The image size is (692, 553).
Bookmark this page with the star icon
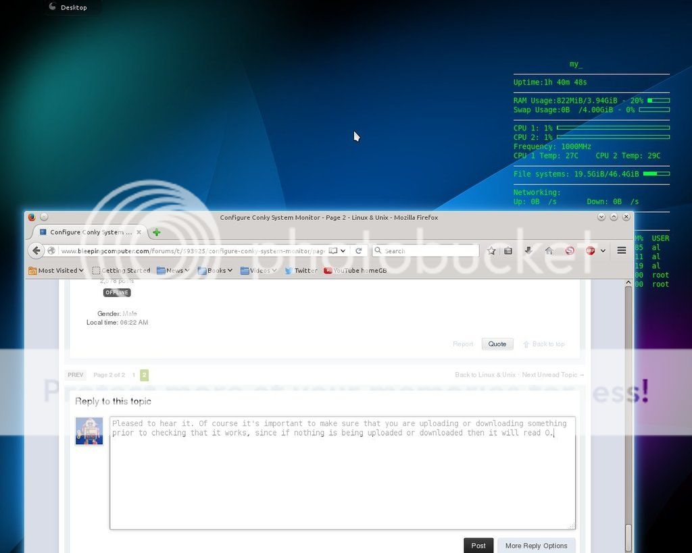(x=491, y=251)
